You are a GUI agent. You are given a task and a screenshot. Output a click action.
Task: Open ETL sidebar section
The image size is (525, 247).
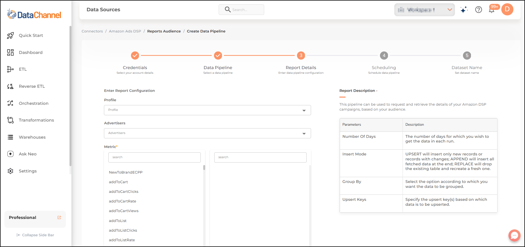[x=23, y=69]
